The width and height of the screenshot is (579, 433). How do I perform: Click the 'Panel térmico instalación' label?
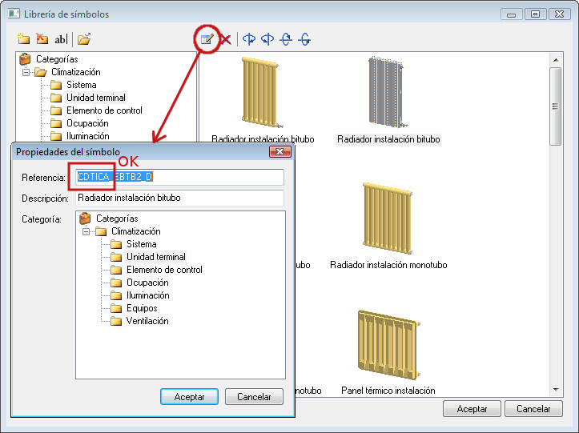(388, 391)
